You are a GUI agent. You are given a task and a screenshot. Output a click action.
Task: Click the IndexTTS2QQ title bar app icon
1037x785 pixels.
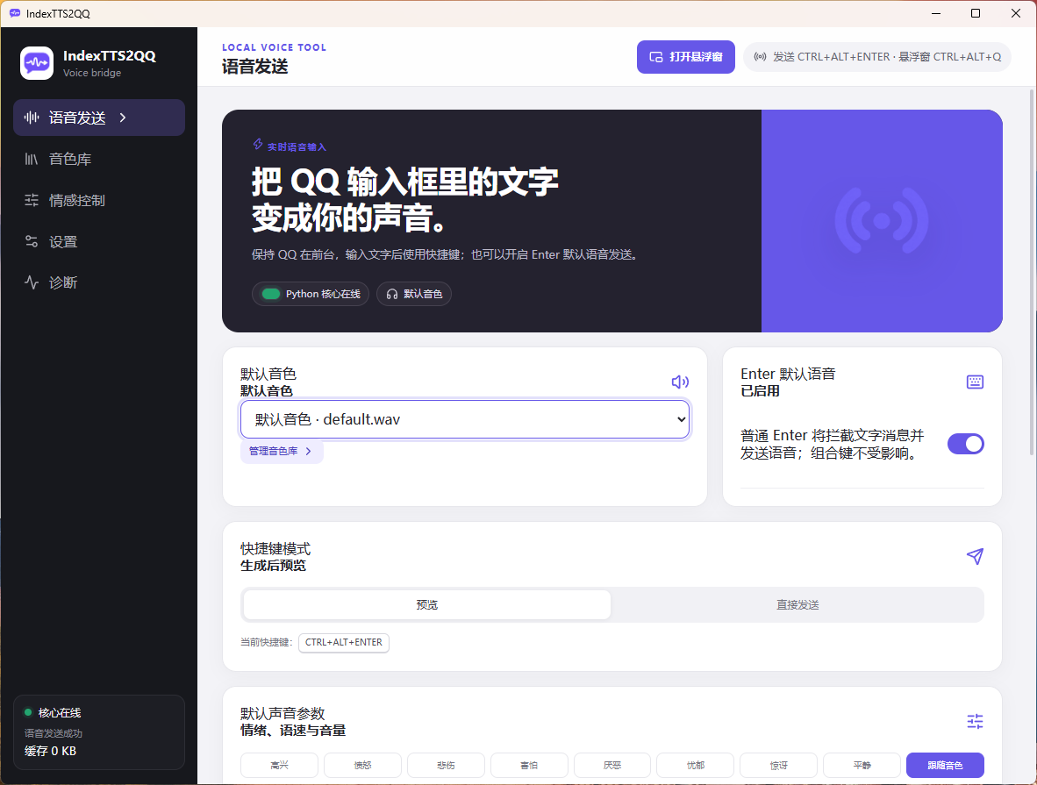click(x=15, y=13)
